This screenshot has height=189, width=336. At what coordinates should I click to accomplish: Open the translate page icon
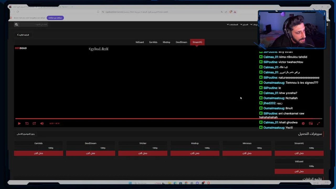coord(222,12)
